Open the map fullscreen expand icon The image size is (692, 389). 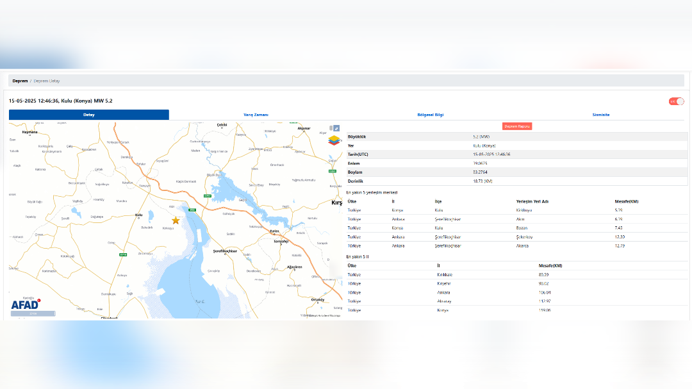click(336, 128)
